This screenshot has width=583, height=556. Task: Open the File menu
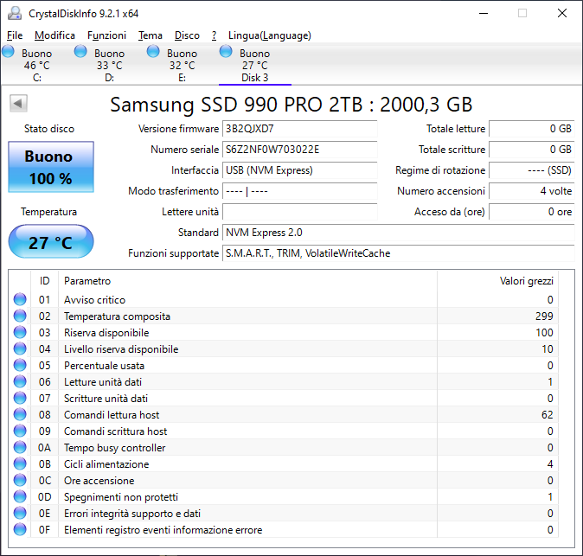point(15,35)
